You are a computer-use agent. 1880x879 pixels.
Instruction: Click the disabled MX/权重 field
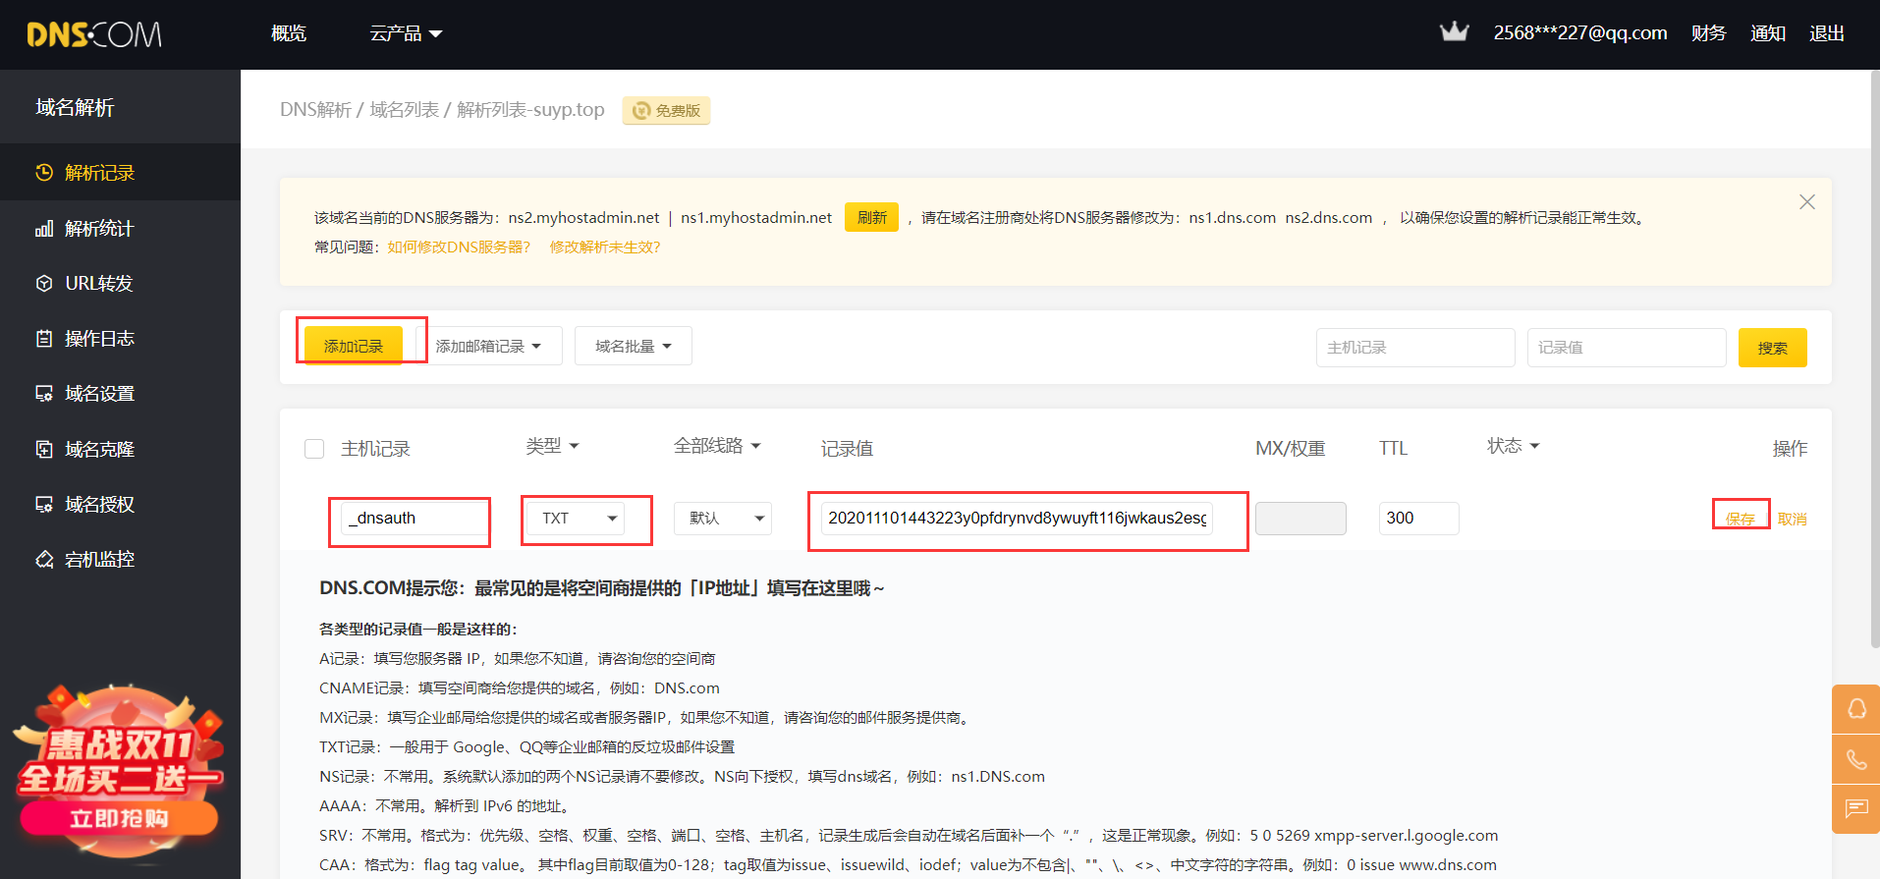[1300, 519]
